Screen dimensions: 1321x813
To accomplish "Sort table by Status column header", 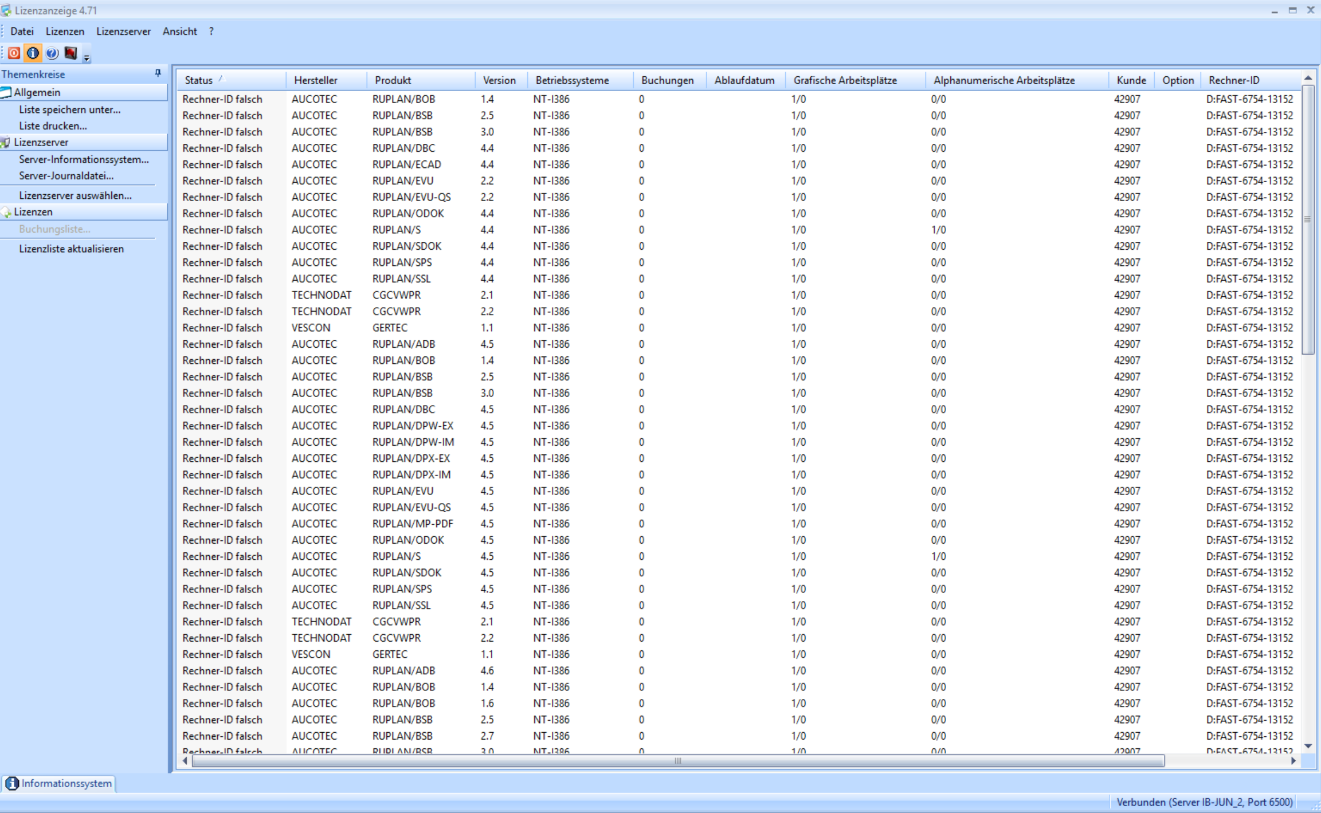I will coord(199,80).
